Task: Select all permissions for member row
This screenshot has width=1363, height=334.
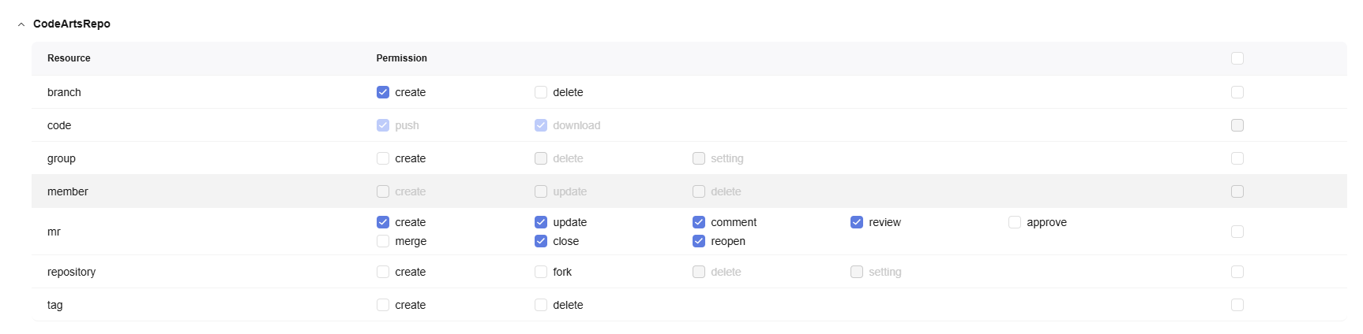Action: [1237, 191]
